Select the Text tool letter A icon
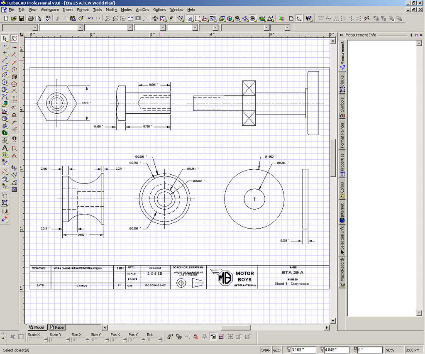The image size is (425, 354). pyautogui.click(x=5, y=148)
